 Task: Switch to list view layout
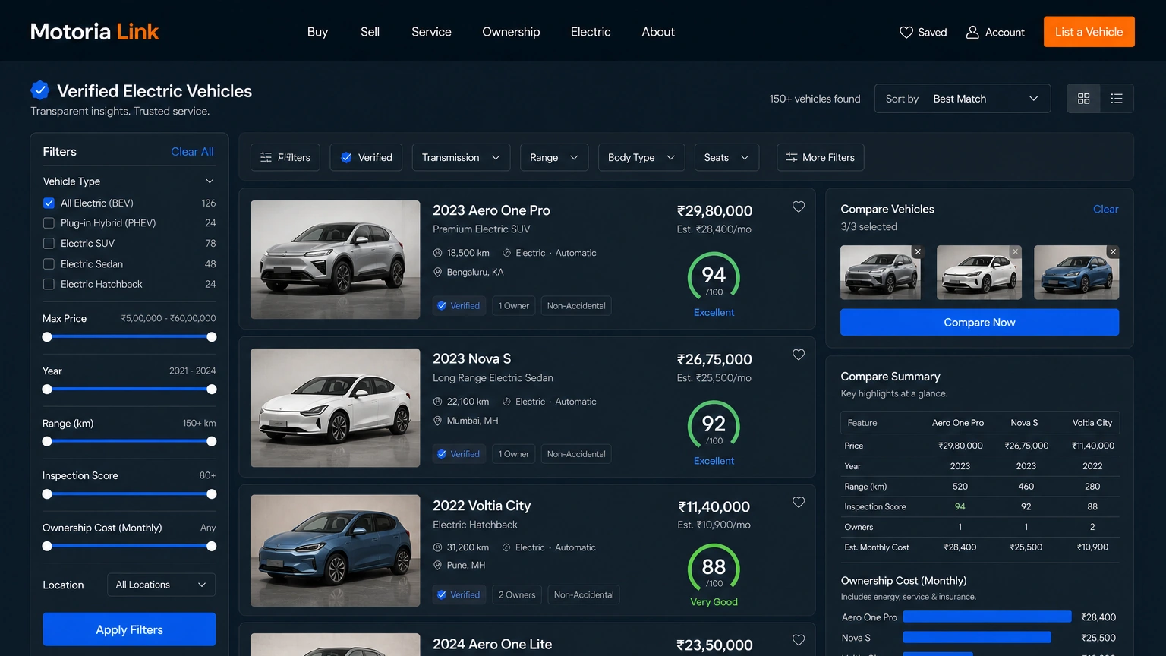(1117, 99)
